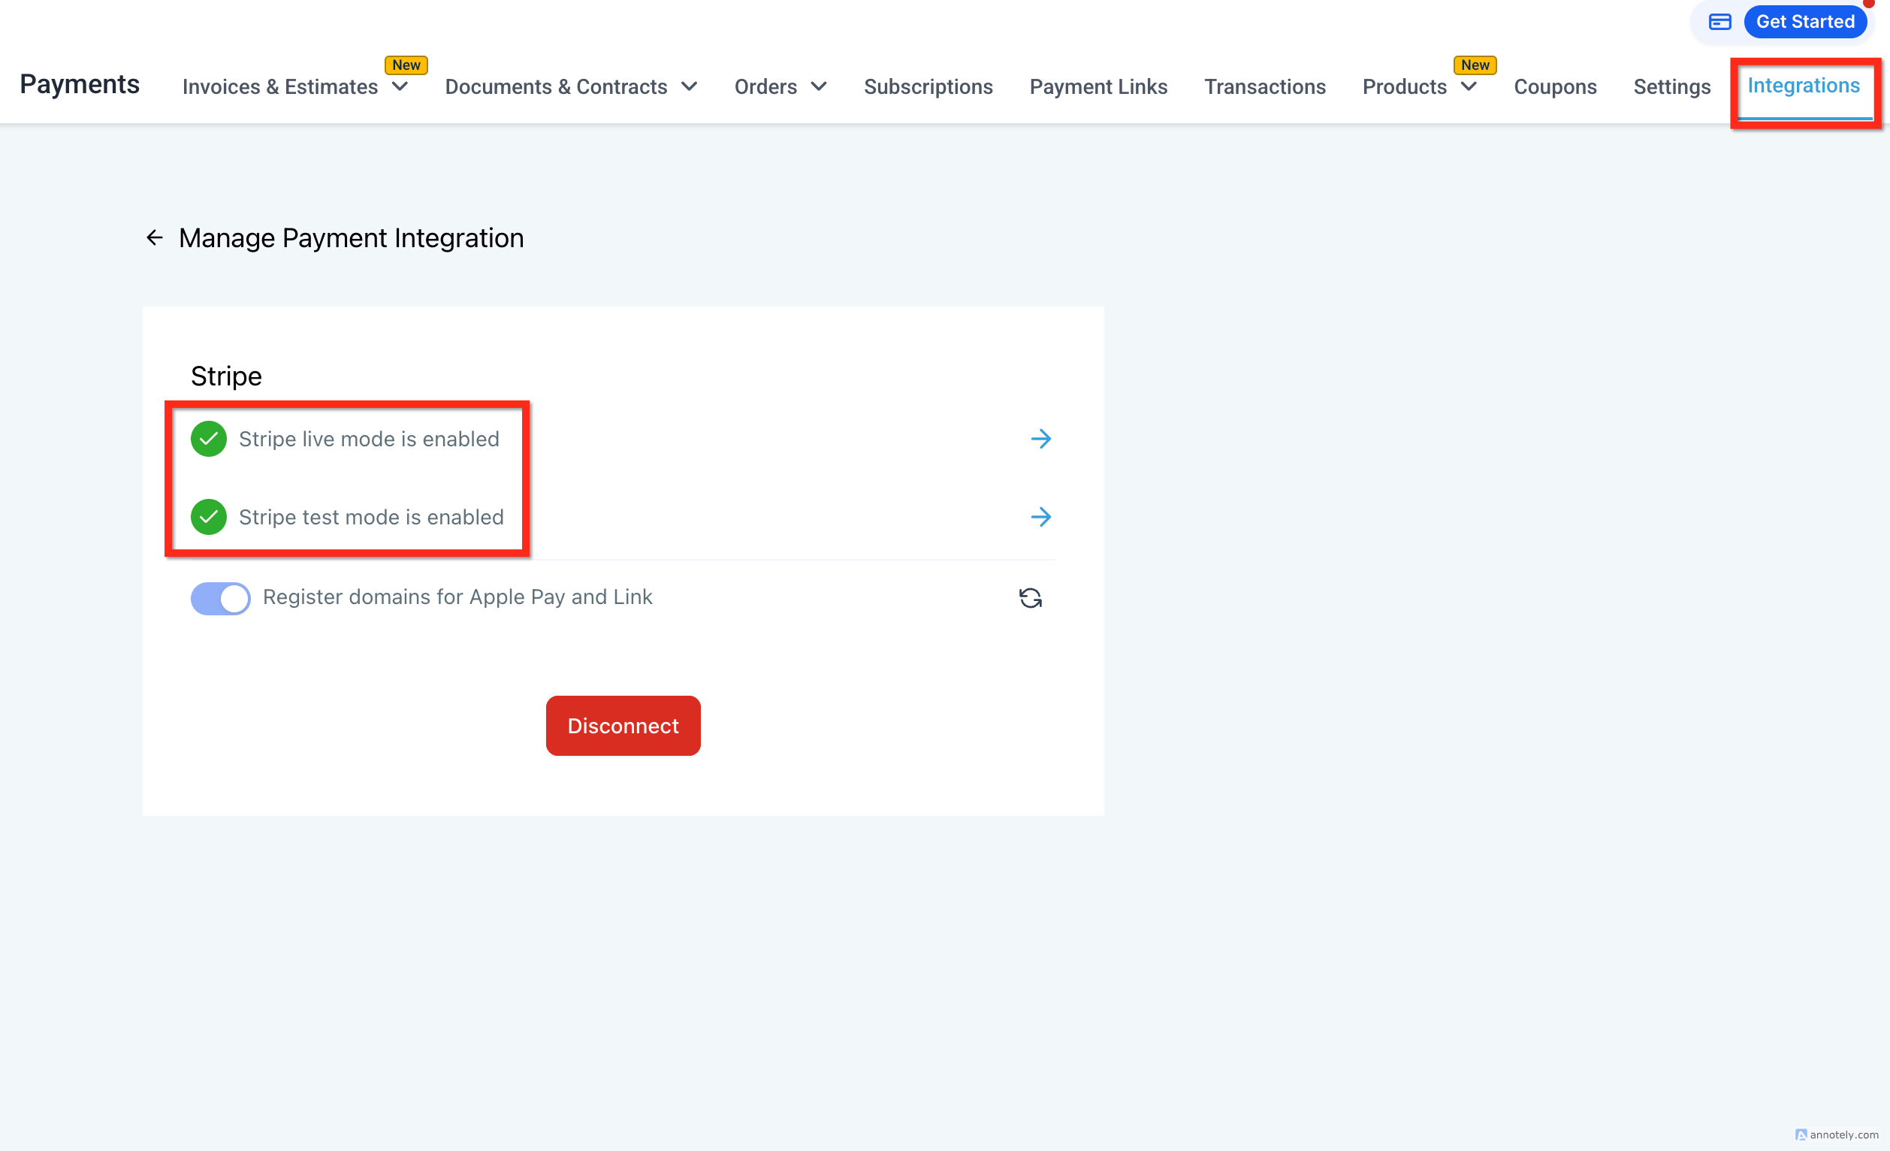Click the refresh icon for domain registration
Screen dimensions: 1890x1151
pyautogui.click(x=1030, y=598)
